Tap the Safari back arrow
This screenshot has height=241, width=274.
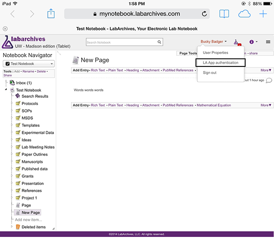[12, 14]
